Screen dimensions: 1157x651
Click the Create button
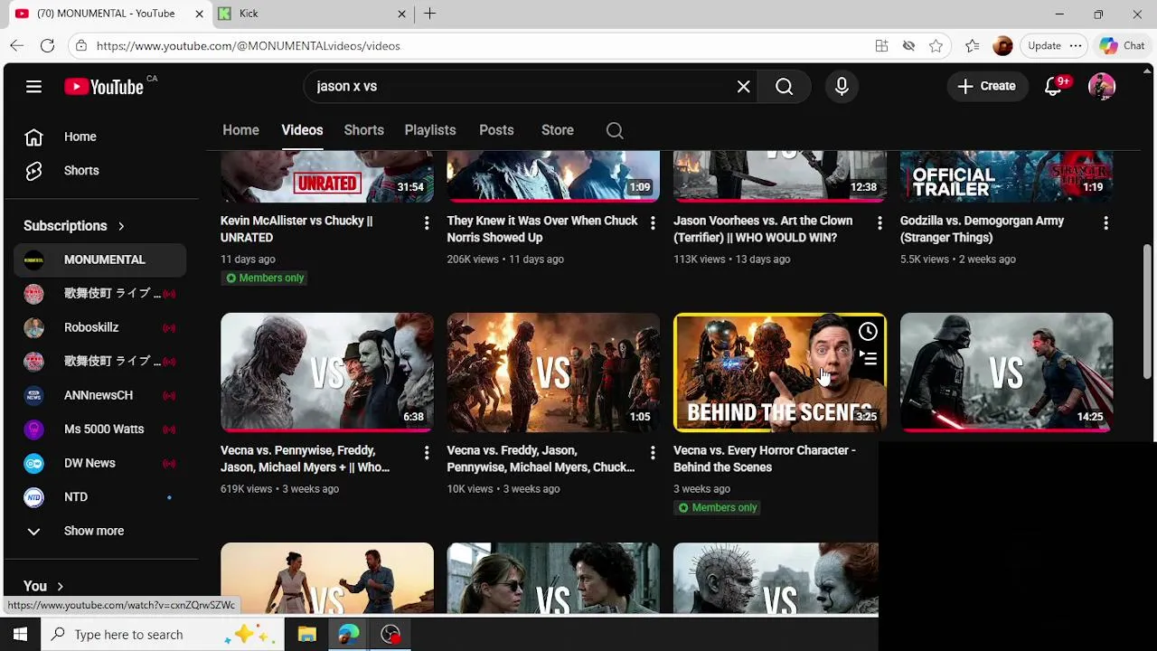pyautogui.click(x=987, y=87)
